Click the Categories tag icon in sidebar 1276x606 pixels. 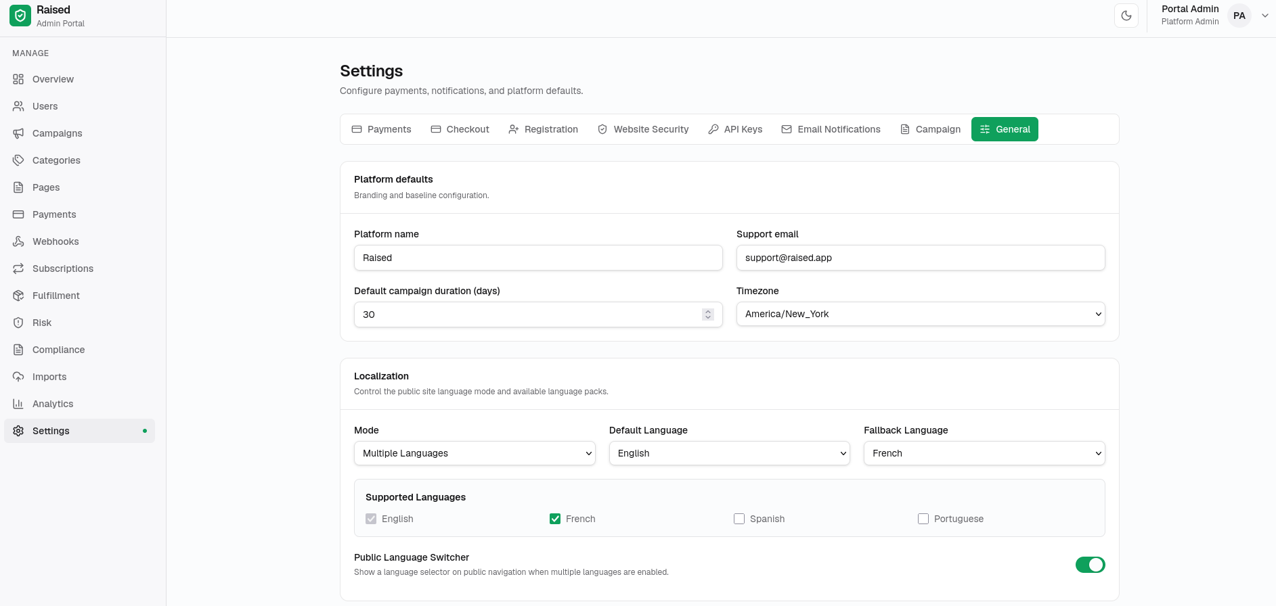[18, 160]
